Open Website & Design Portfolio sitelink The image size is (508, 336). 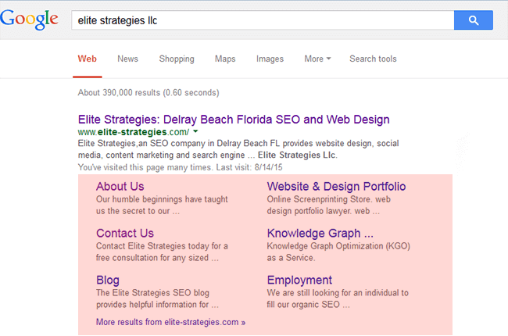pos(336,186)
